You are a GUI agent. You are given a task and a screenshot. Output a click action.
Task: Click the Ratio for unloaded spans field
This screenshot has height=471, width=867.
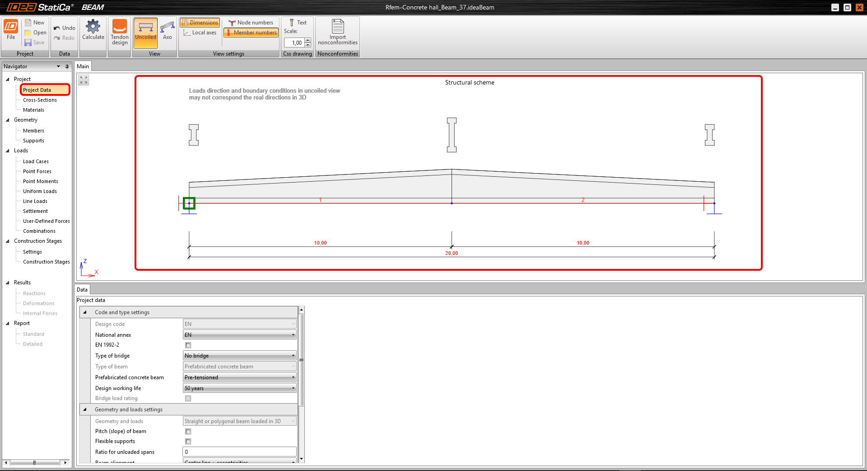[x=239, y=452]
